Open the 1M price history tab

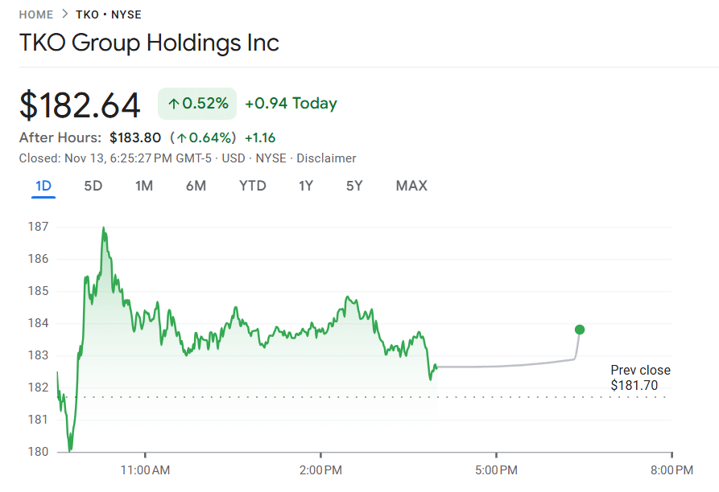pos(143,186)
